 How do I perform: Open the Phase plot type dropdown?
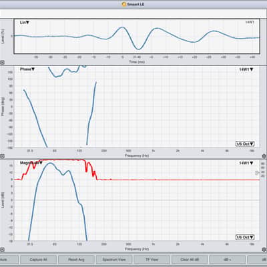[27, 69]
